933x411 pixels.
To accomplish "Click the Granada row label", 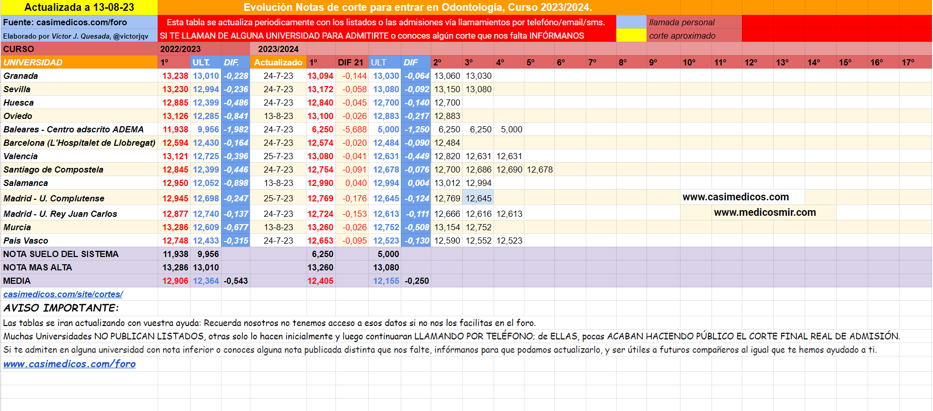I will point(79,76).
